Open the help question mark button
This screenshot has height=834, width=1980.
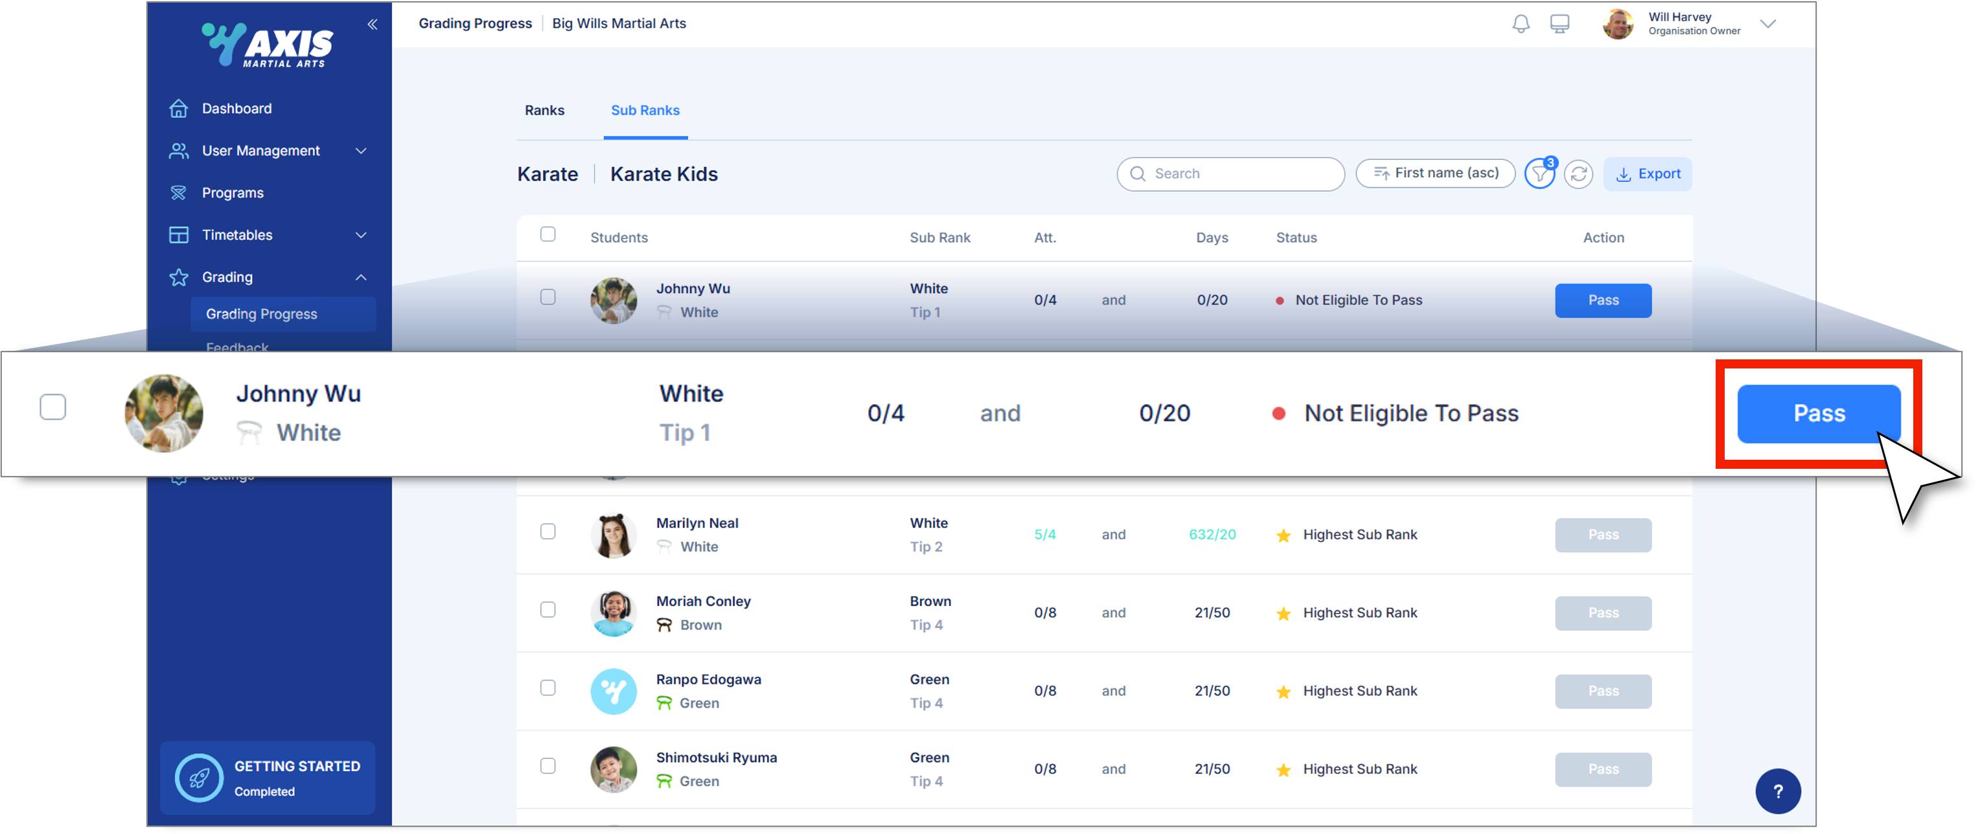click(1777, 791)
